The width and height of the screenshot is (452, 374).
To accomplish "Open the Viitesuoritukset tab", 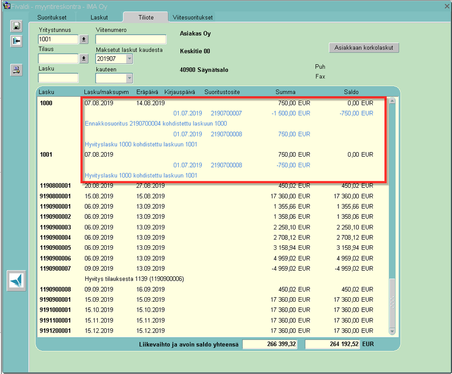I will 193,17.
